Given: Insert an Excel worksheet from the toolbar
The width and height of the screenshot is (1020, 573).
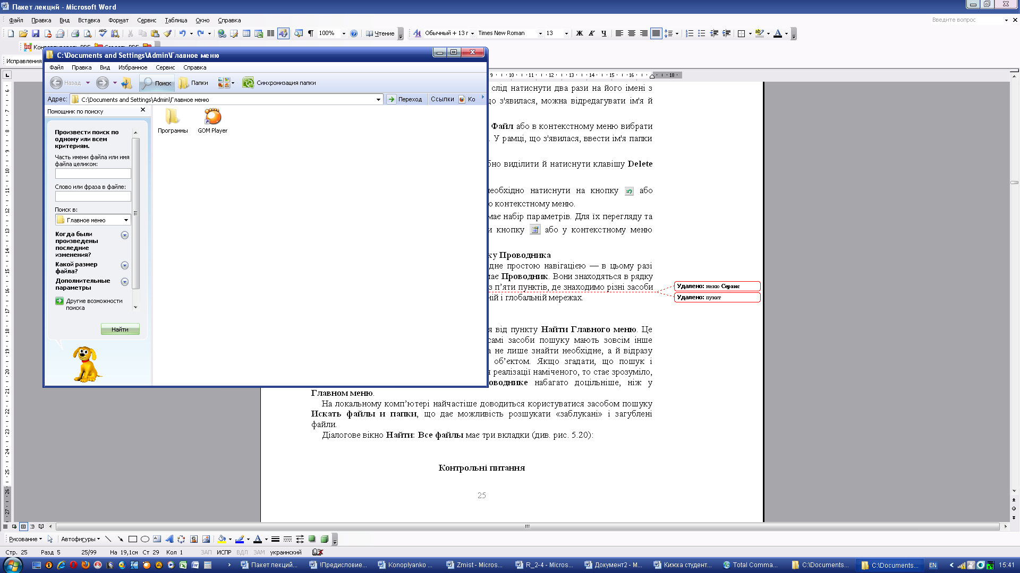Looking at the screenshot, I should pyautogui.click(x=259, y=33).
